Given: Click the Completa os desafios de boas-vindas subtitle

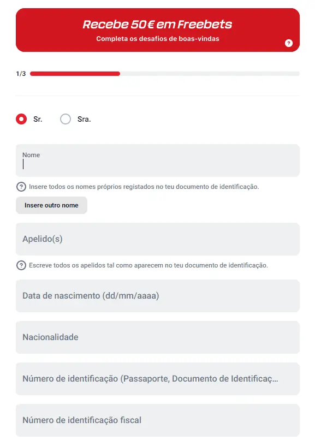Looking at the screenshot, I should click(x=158, y=38).
